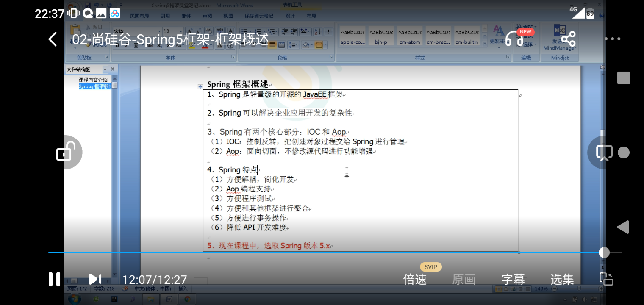Click the distributed alignment icon

pyautogui.click(x=281, y=44)
